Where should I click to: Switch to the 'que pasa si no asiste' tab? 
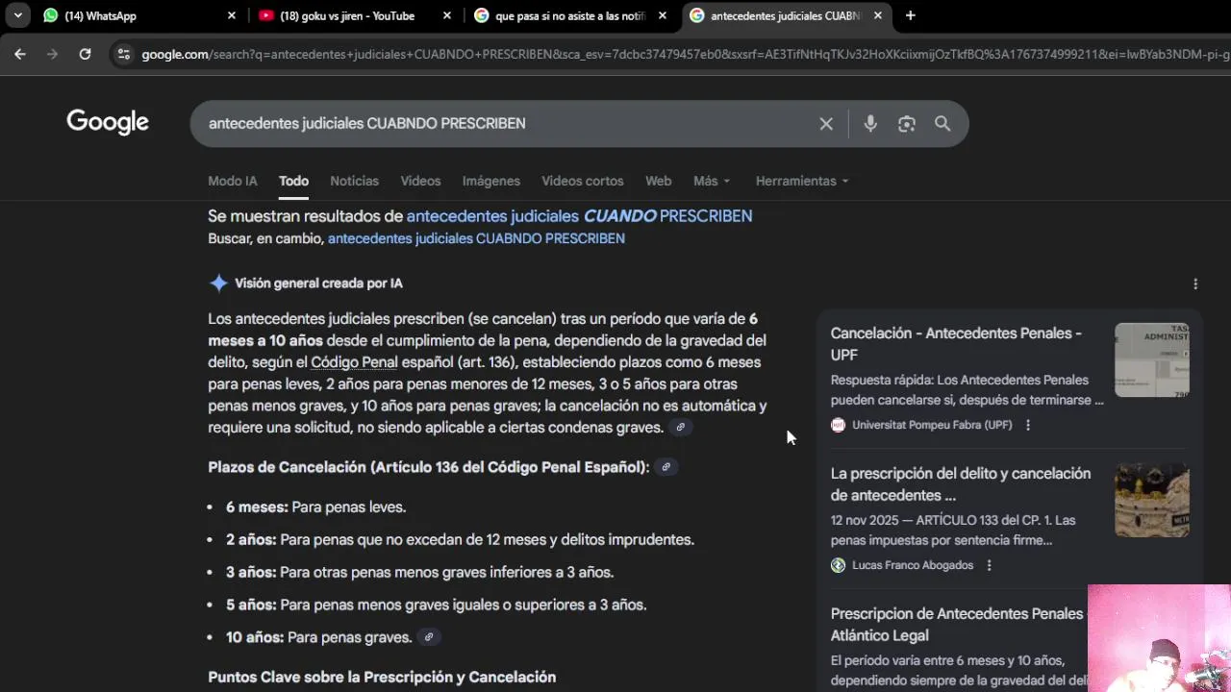[569, 15]
